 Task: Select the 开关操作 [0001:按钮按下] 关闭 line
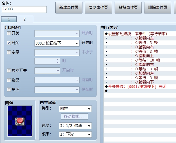[140, 86]
